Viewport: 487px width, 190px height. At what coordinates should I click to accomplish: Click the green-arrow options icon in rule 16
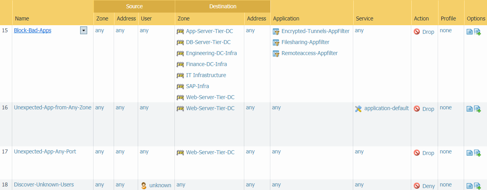coord(477,109)
